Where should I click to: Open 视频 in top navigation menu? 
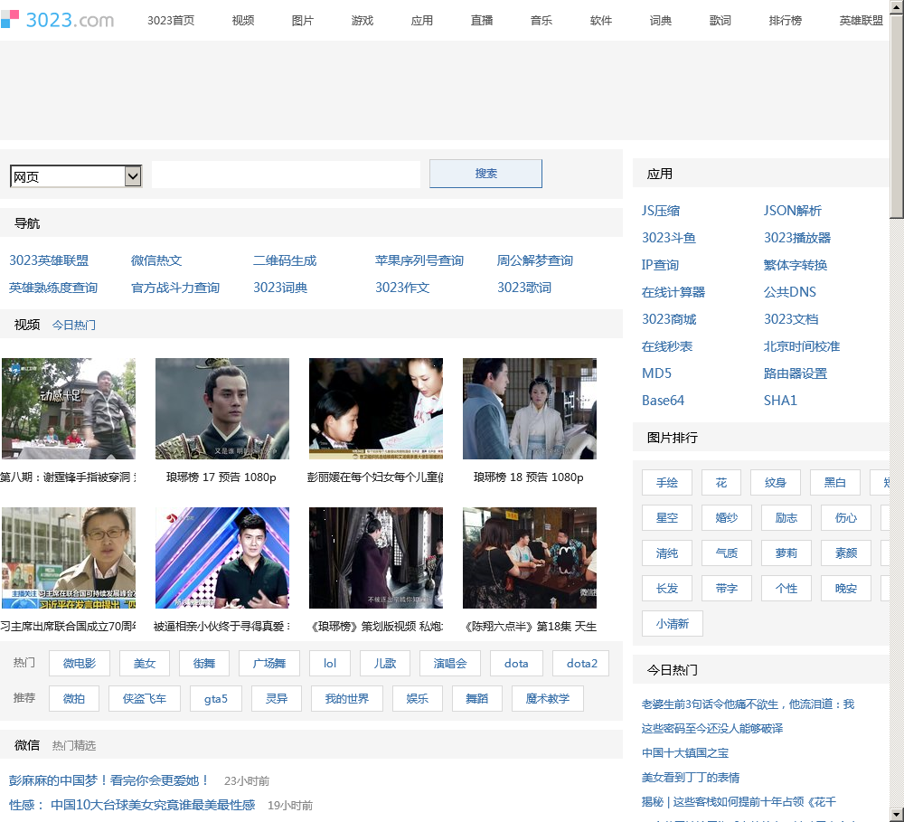pos(242,20)
